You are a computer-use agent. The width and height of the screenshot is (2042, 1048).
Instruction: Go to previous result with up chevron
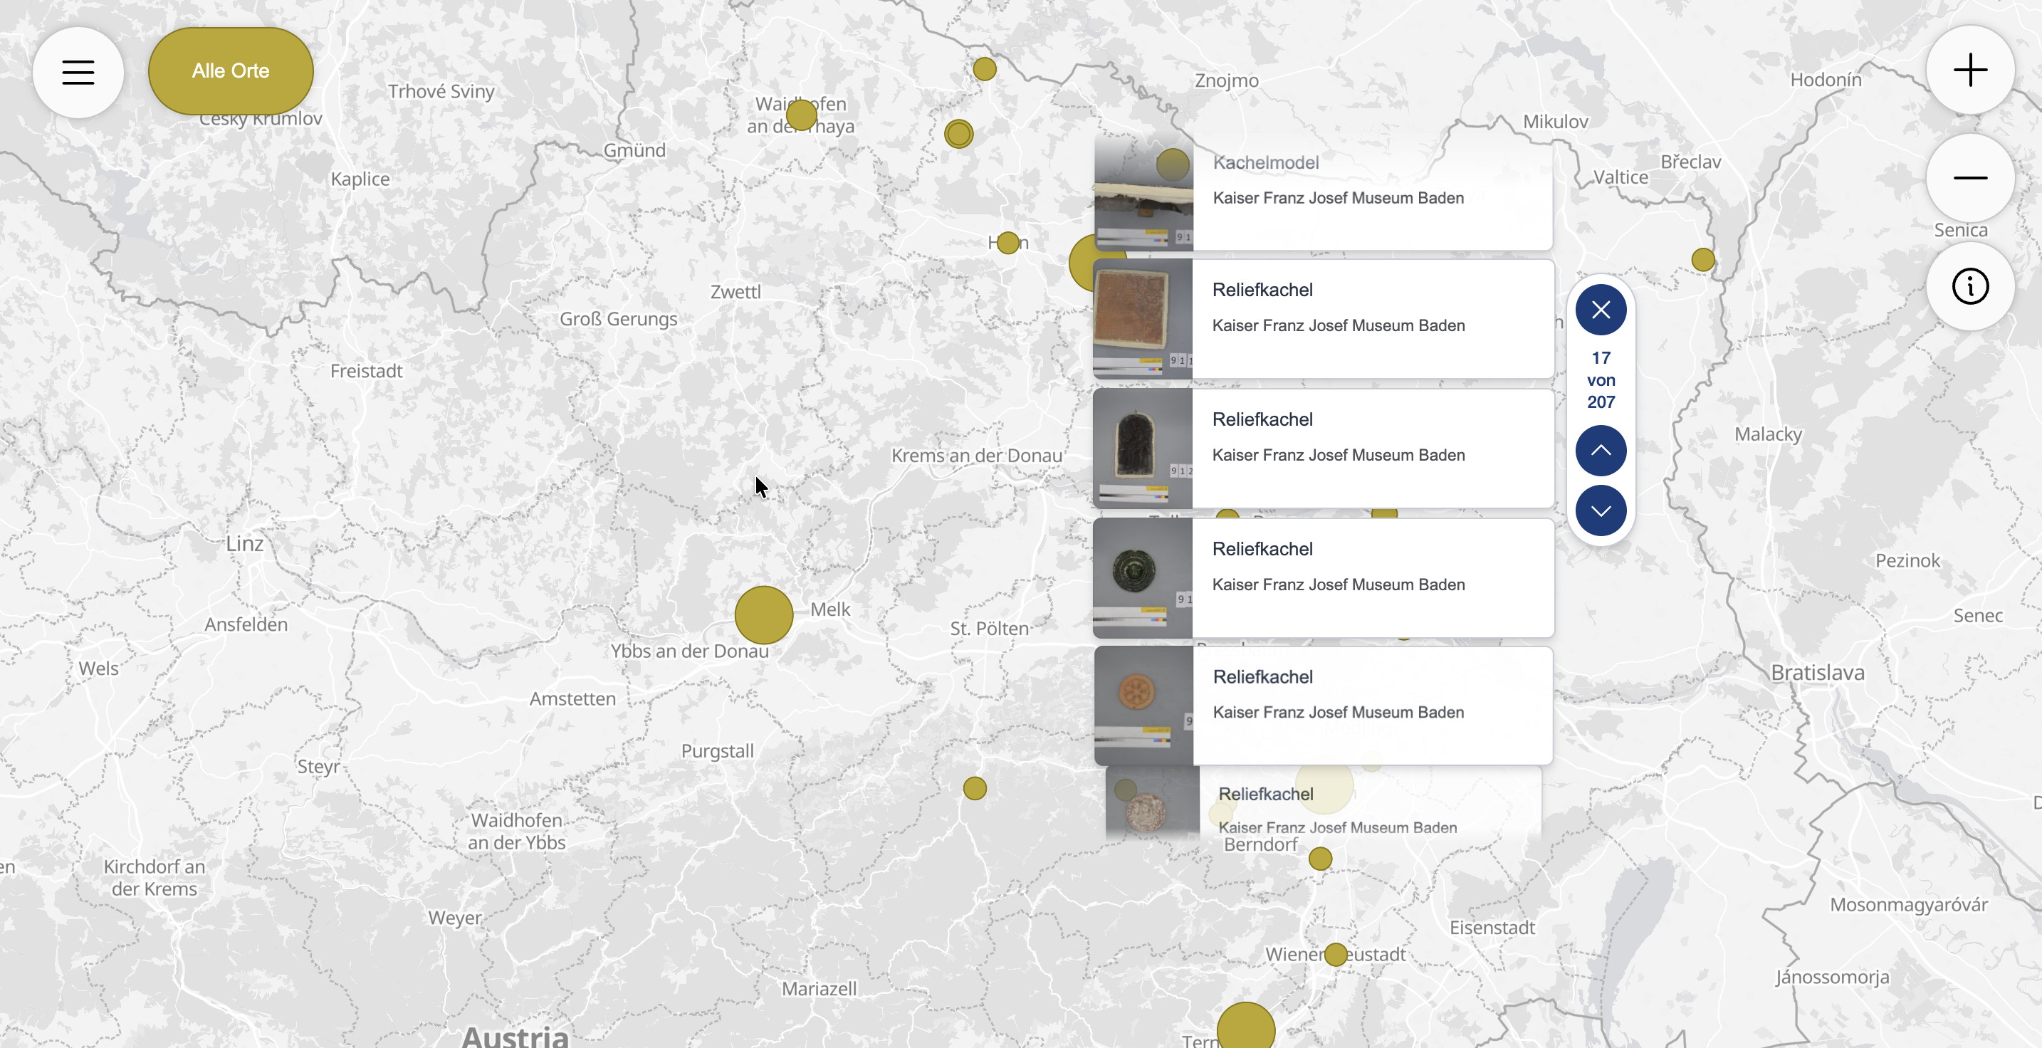point(1601,449)
